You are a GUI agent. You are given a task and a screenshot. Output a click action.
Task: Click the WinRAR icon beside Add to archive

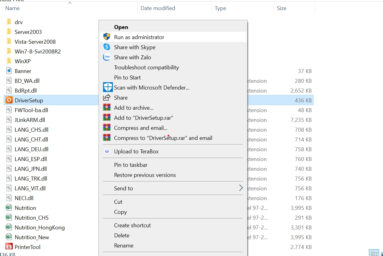click(x=106, y=108)
